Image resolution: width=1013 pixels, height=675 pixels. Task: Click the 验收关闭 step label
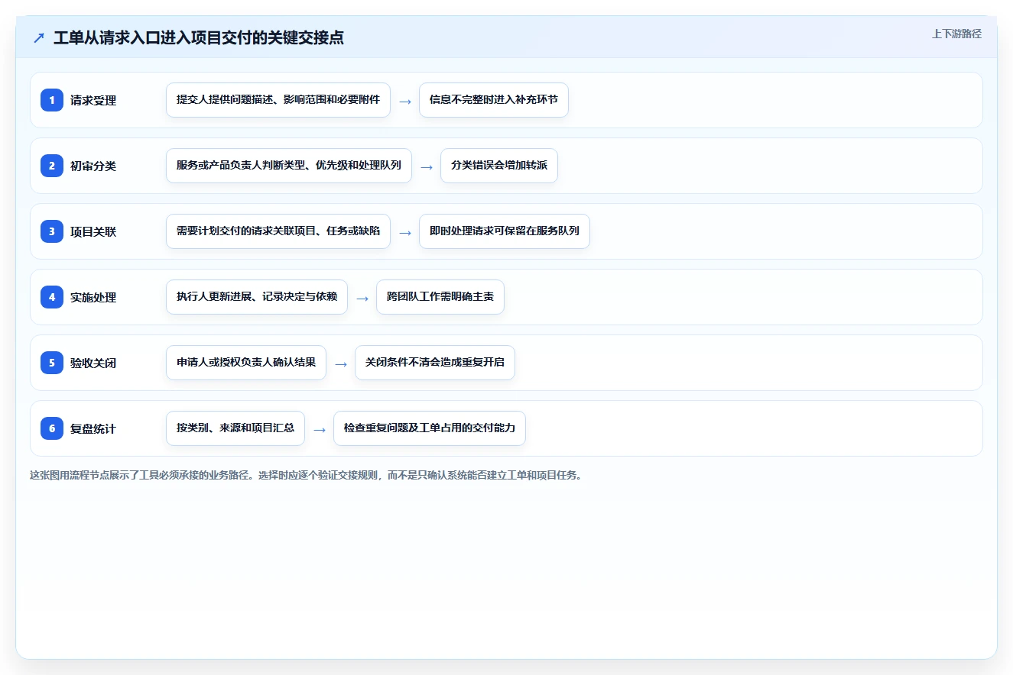tap(93, 363)
